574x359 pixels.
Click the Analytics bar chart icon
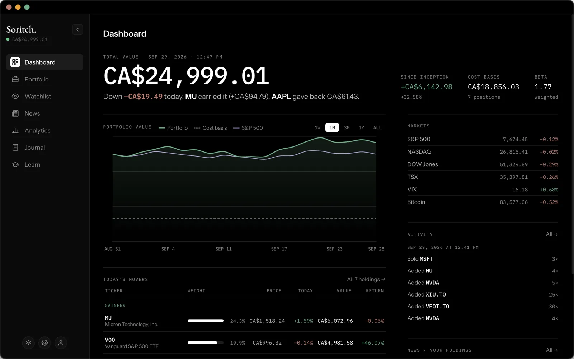tap(15, 130)
